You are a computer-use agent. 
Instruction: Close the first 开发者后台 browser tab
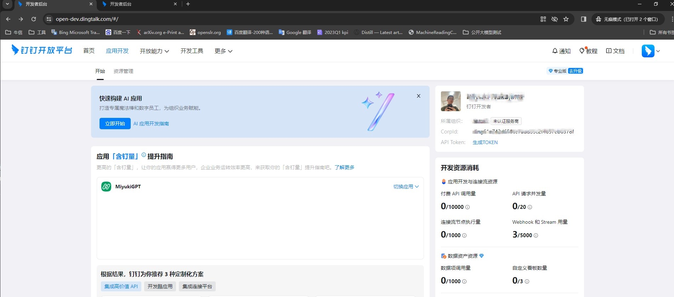tap(91, 4)
